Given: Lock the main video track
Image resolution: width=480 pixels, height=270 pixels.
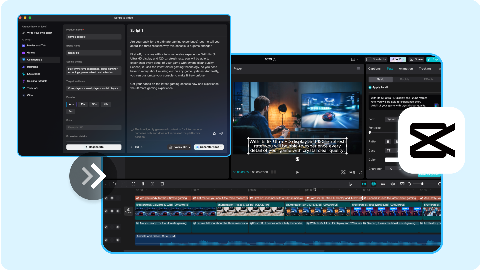Looking at the screenshot, I should point(106,211).
